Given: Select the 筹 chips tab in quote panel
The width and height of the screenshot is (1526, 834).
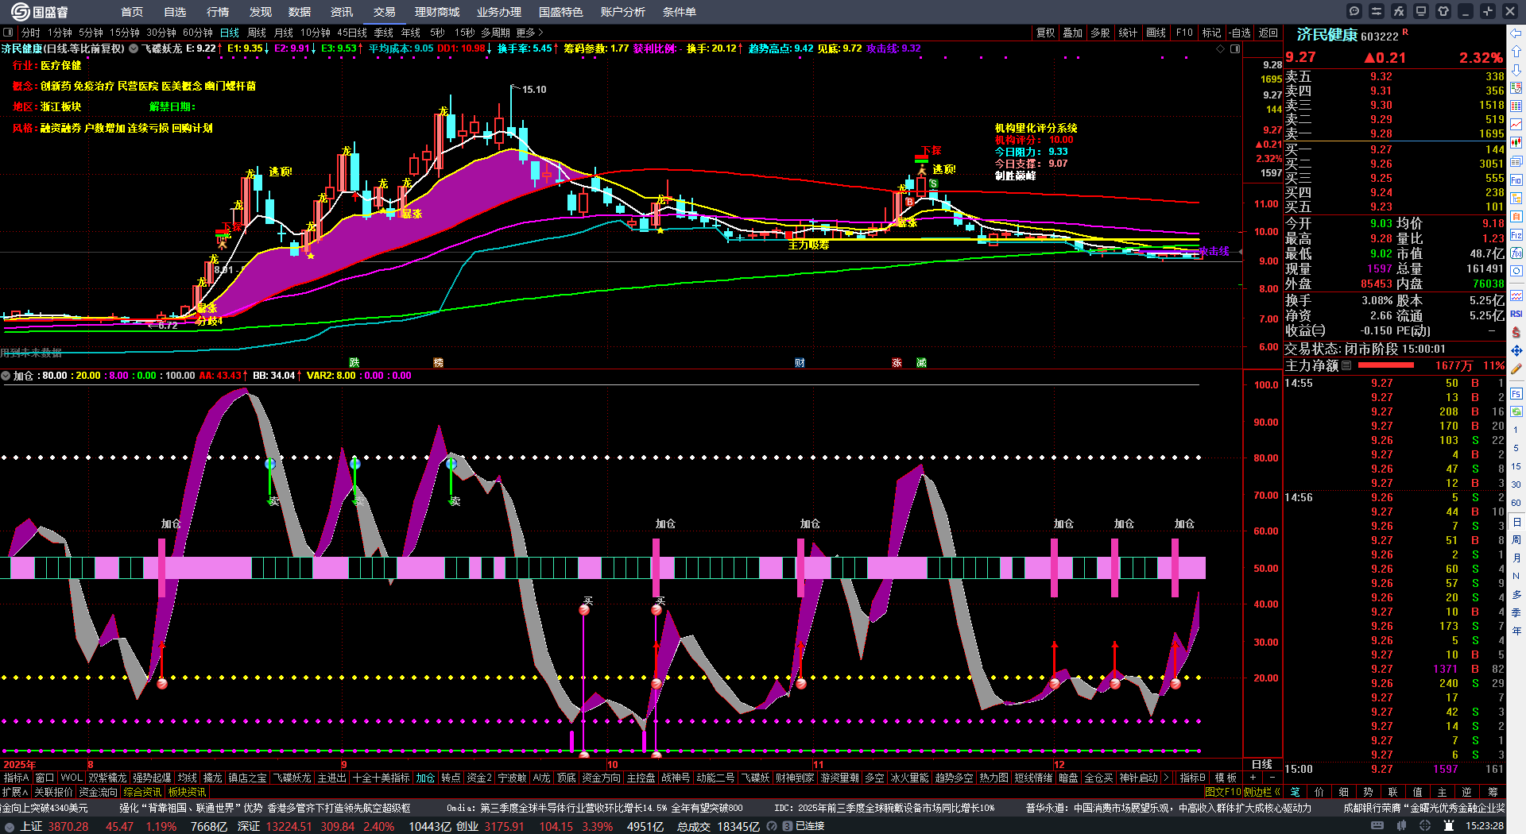Looking at the screenshot, I should click(1493, 791).
